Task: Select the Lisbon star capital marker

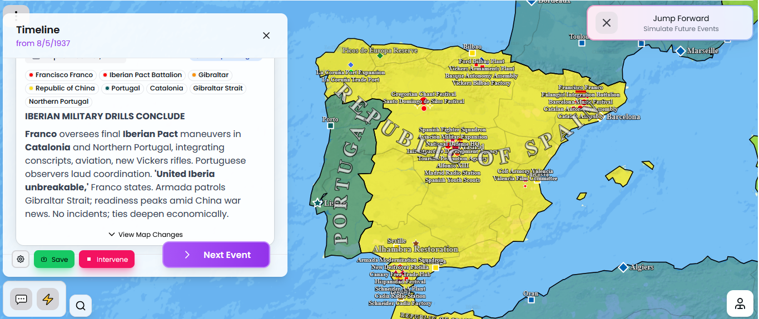Action: point(318,203)
